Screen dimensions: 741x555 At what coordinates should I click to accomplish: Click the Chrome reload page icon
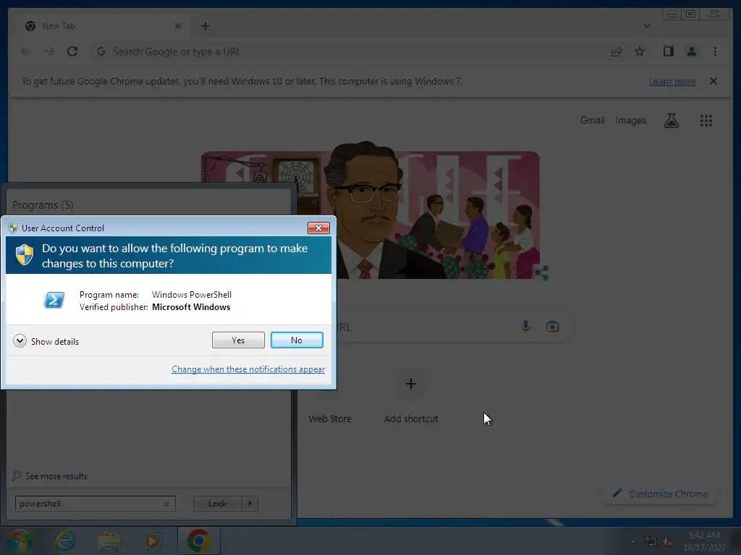coord(72,51)
